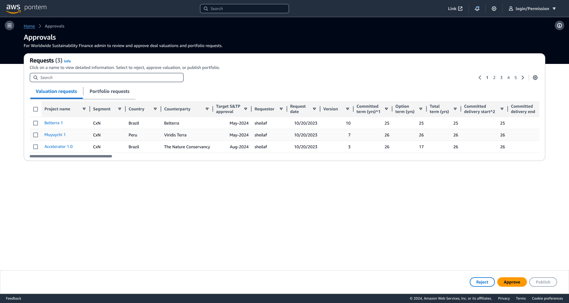The height and width of the screenshot is (303, 569).
Task: Go to previous page arrow
Action: (x=480, y=78)
